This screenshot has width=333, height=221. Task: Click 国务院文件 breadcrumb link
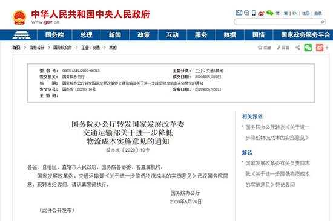tap(62, 48)
